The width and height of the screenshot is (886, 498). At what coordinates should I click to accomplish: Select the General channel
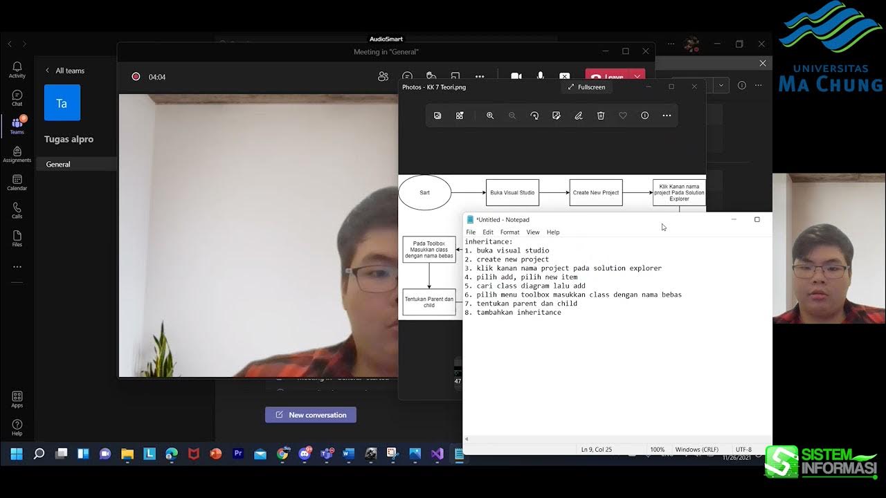click(x=76, y=164)
